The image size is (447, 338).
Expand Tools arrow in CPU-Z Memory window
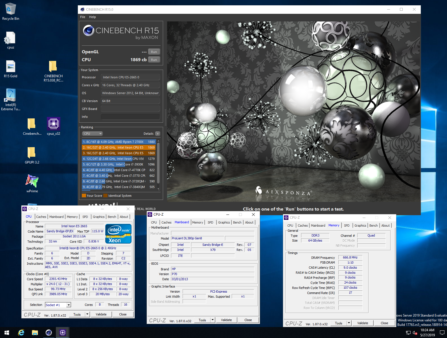(x=349, y=323)
